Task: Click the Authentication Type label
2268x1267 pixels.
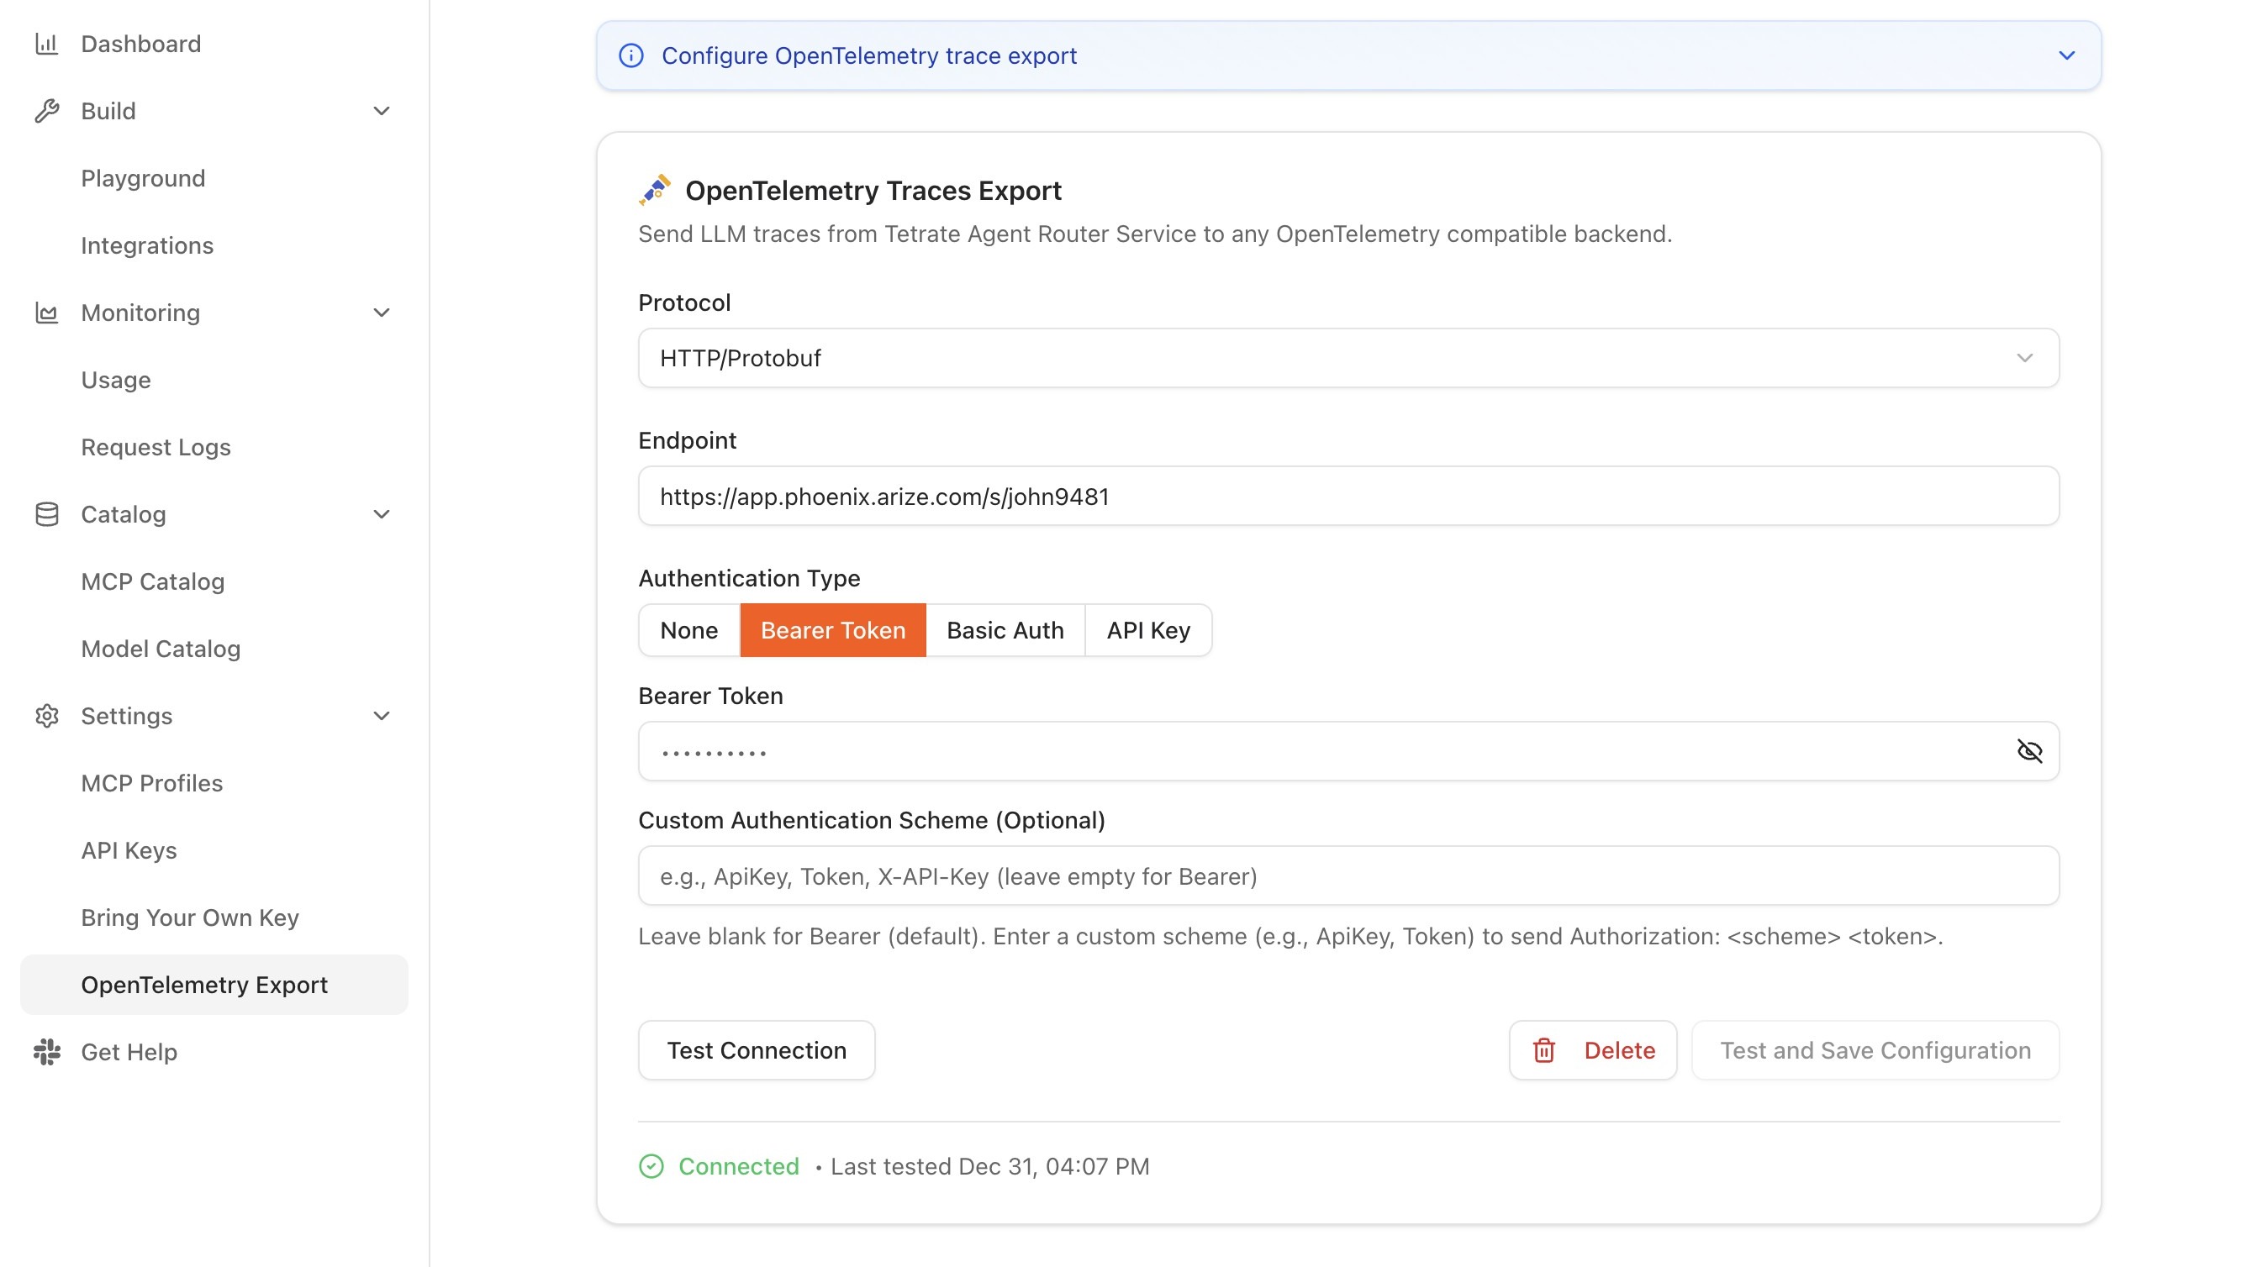Action: click(749, 578)
